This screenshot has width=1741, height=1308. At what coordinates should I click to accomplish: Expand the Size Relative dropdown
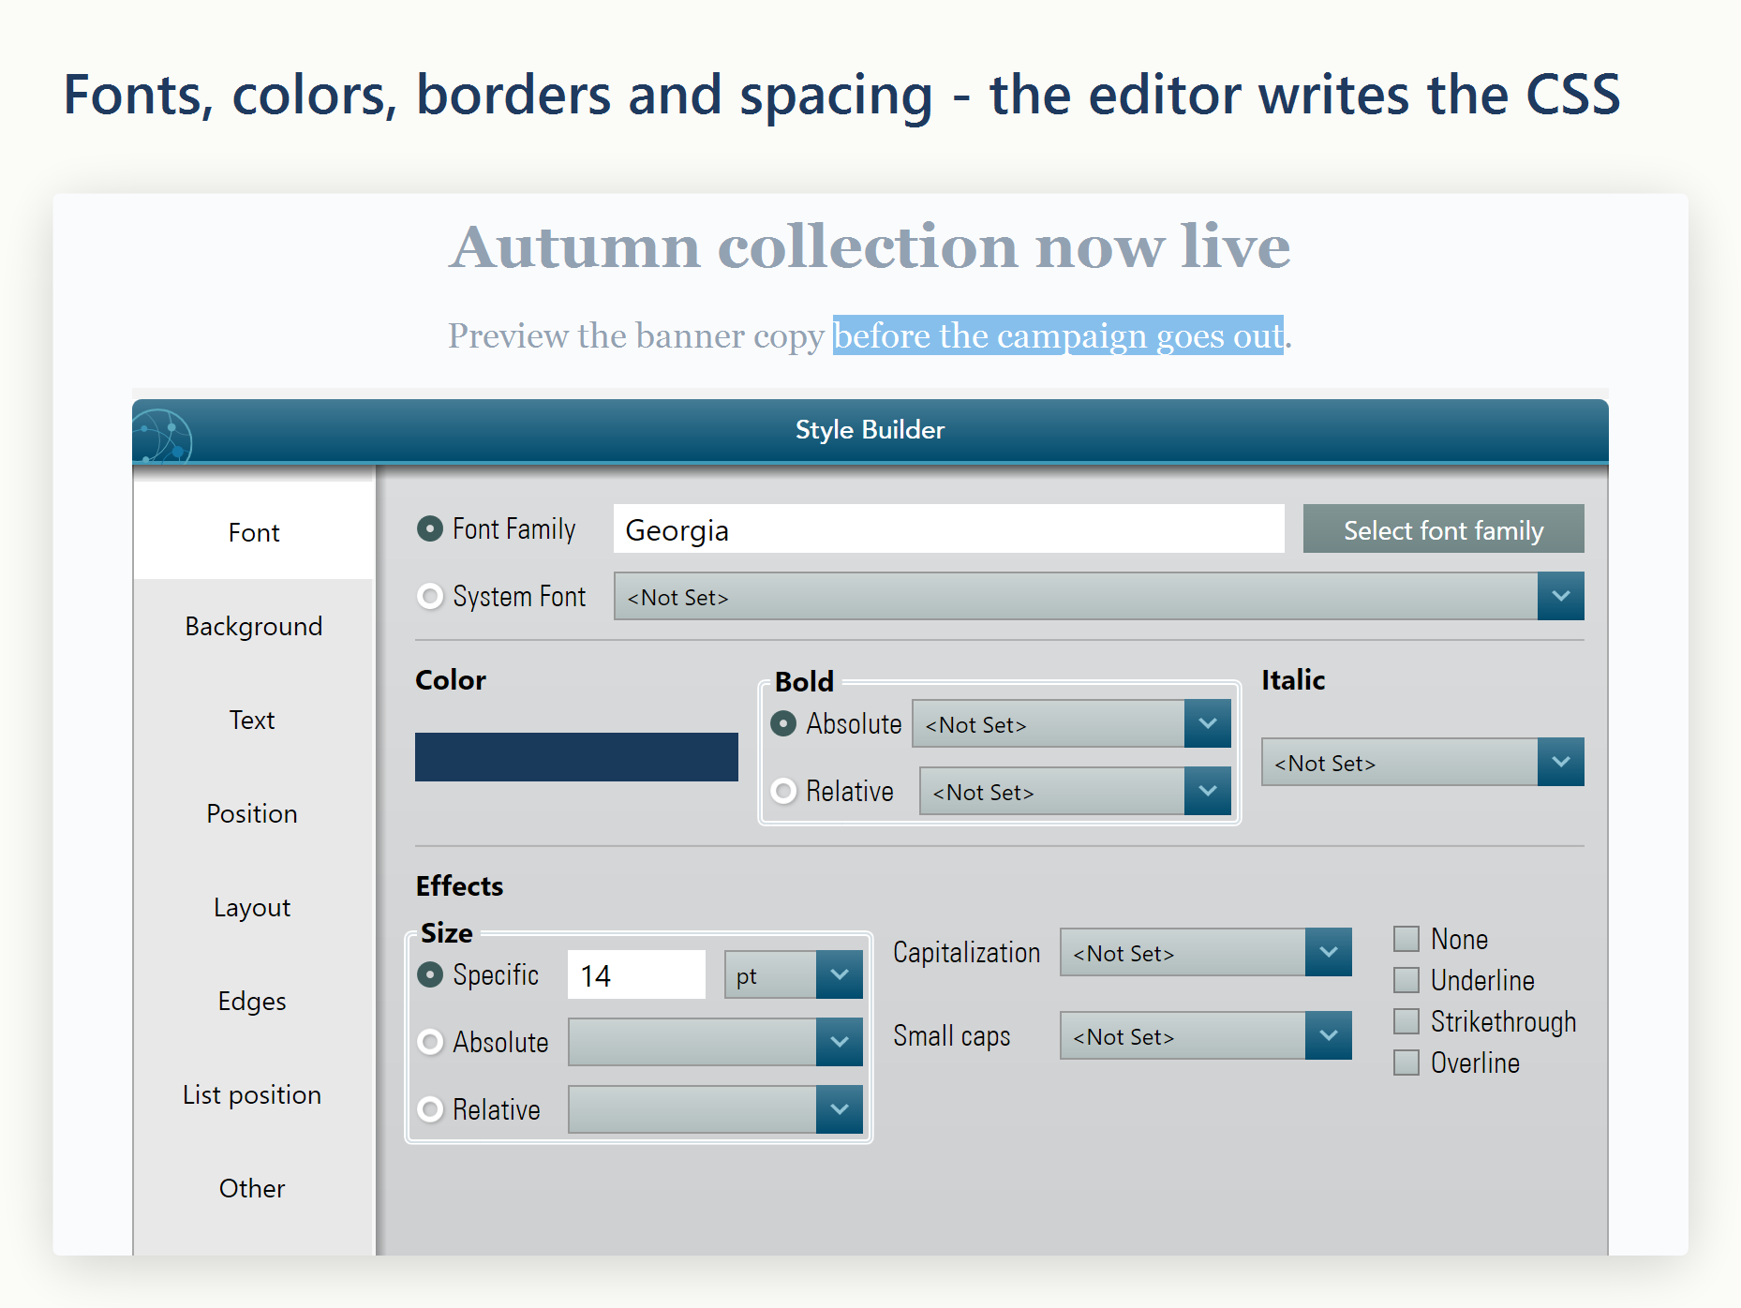click(715, 1110)
